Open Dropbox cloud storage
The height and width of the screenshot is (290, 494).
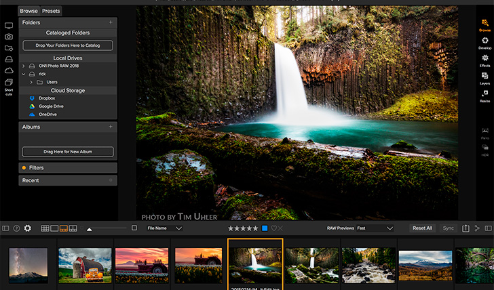pyautogui.click(x=47, y=98)
